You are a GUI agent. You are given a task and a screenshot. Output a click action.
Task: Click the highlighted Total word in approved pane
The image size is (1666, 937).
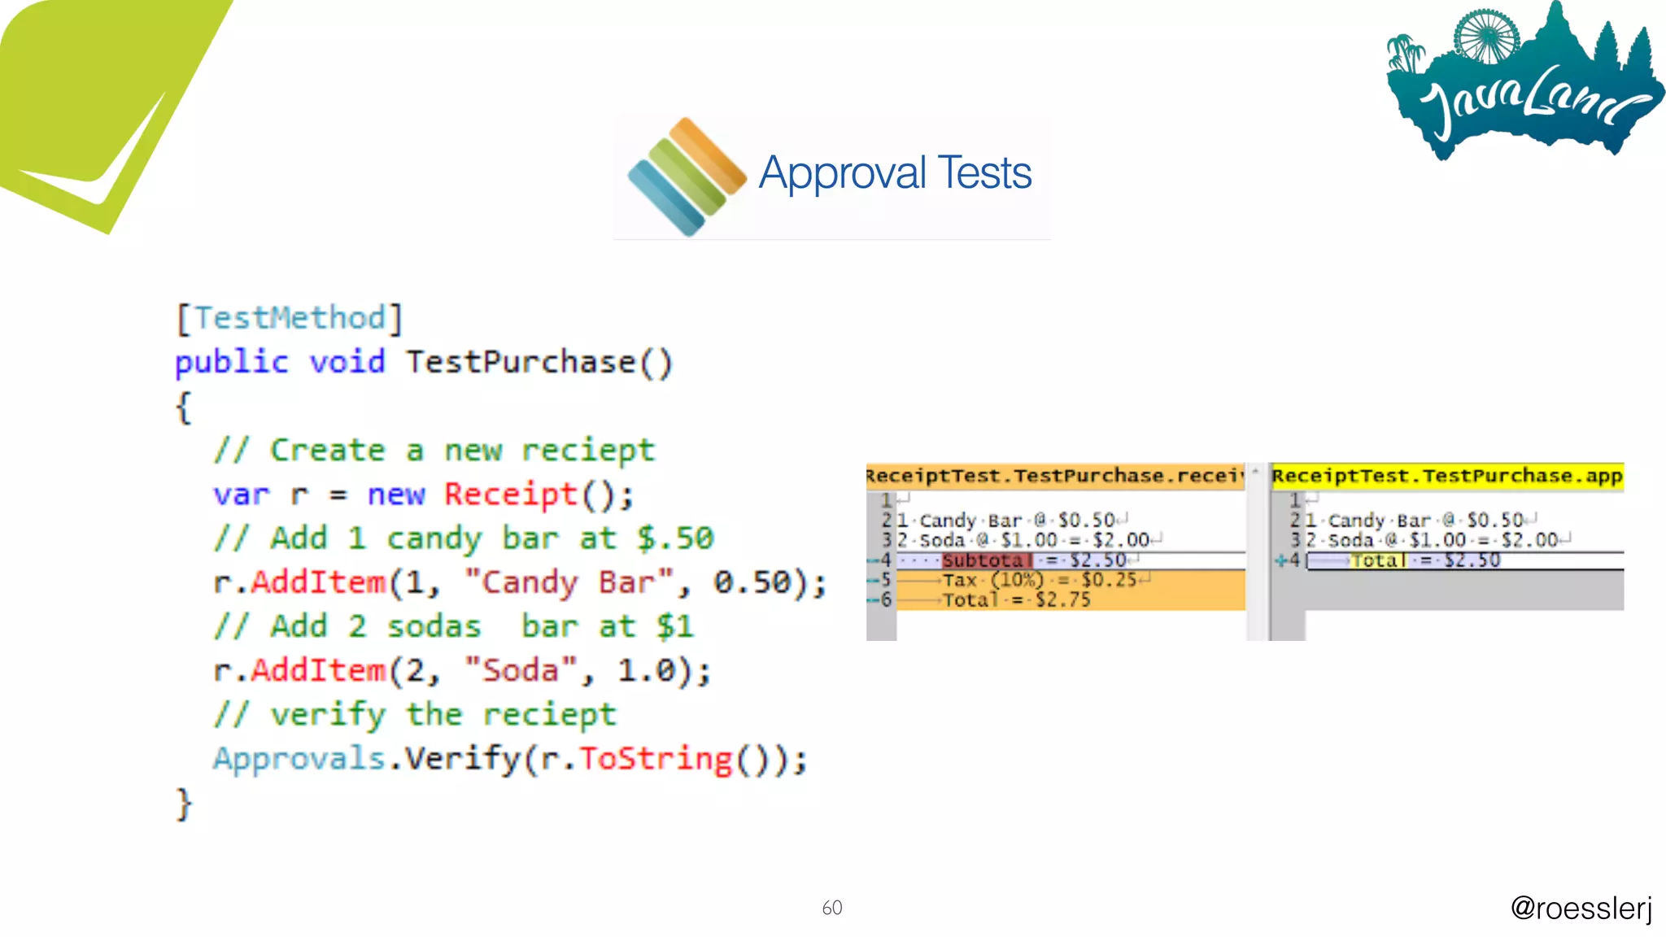1378,560
